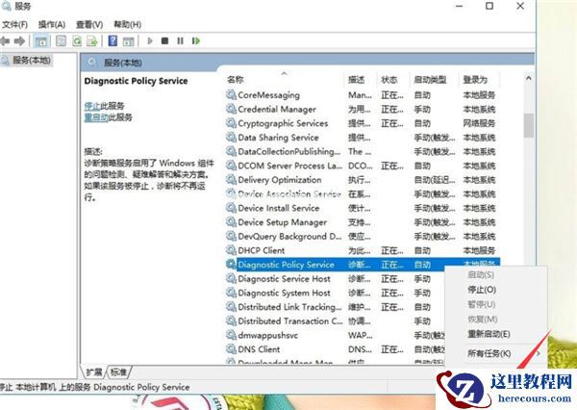Sort by the 启动类型 column header
This screenshot has width=577, height=410.
pyautogui.click(x=430, y=80)
